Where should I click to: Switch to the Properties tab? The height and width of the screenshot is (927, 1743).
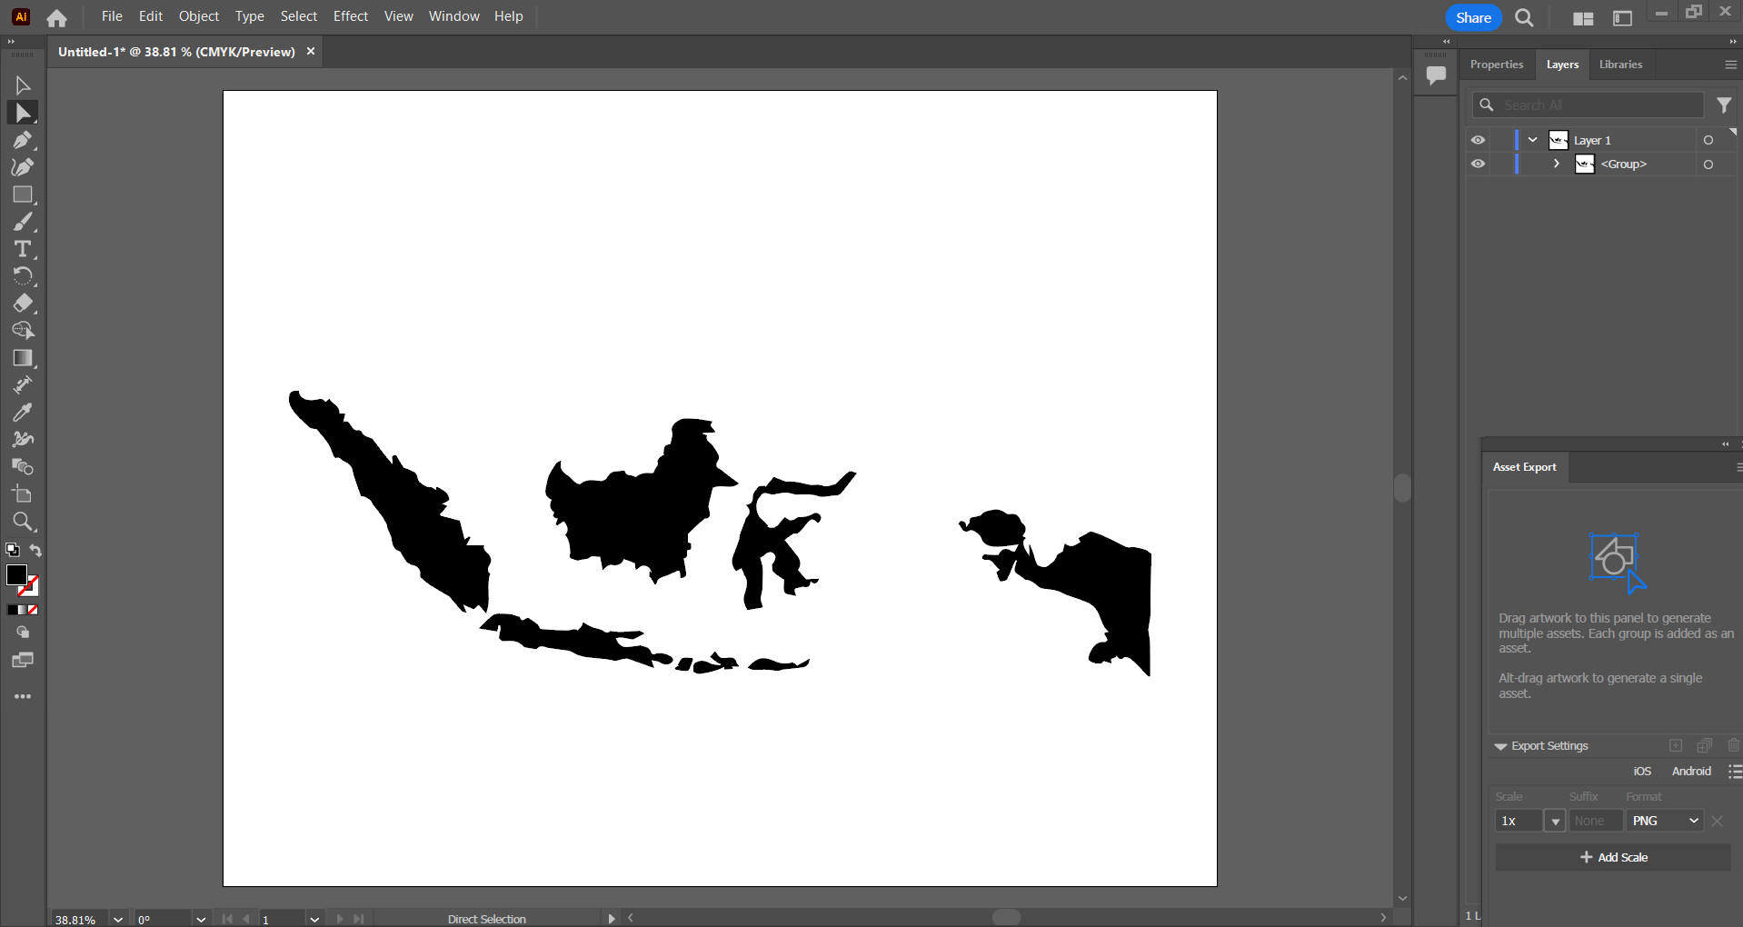click(1496, 65)
